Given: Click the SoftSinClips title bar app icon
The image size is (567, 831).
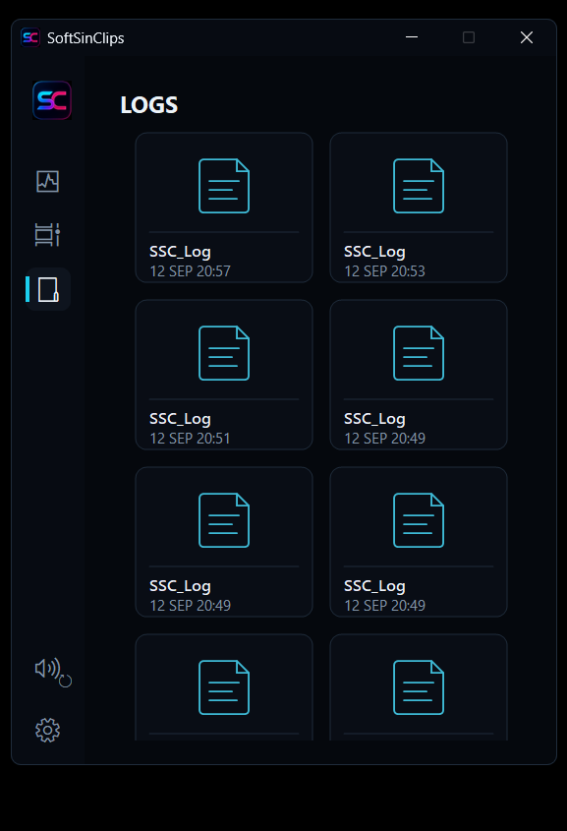Looking at the screenshot, I should coord(30,37).
